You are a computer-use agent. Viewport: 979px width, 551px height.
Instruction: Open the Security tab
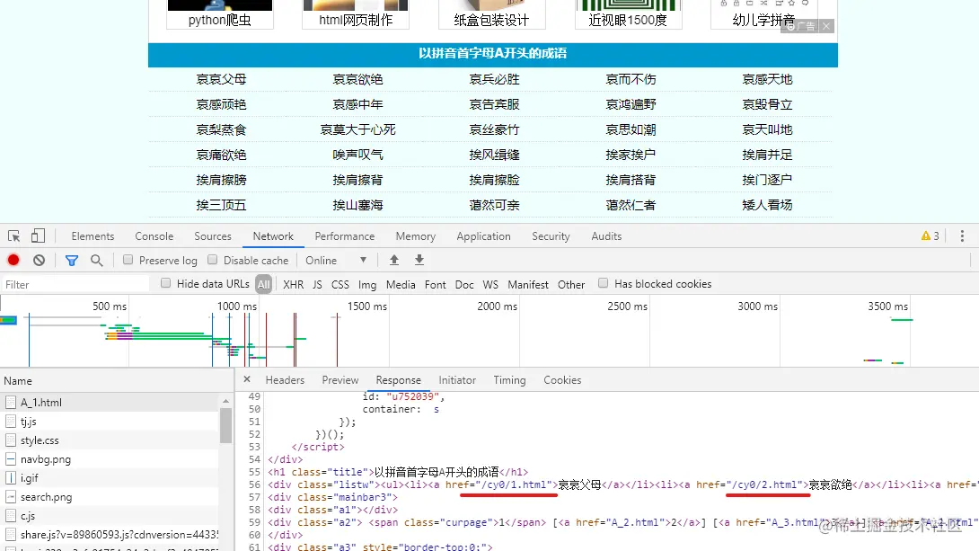[x=551, y=236]
